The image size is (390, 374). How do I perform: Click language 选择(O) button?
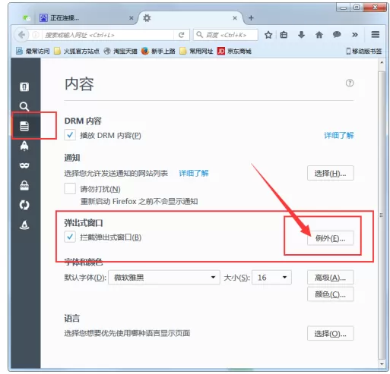[x=330, y=334]
